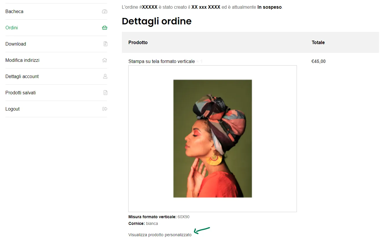Click the green basket icon beside Ordini
382x242 pixels.
tap(105, 28)
